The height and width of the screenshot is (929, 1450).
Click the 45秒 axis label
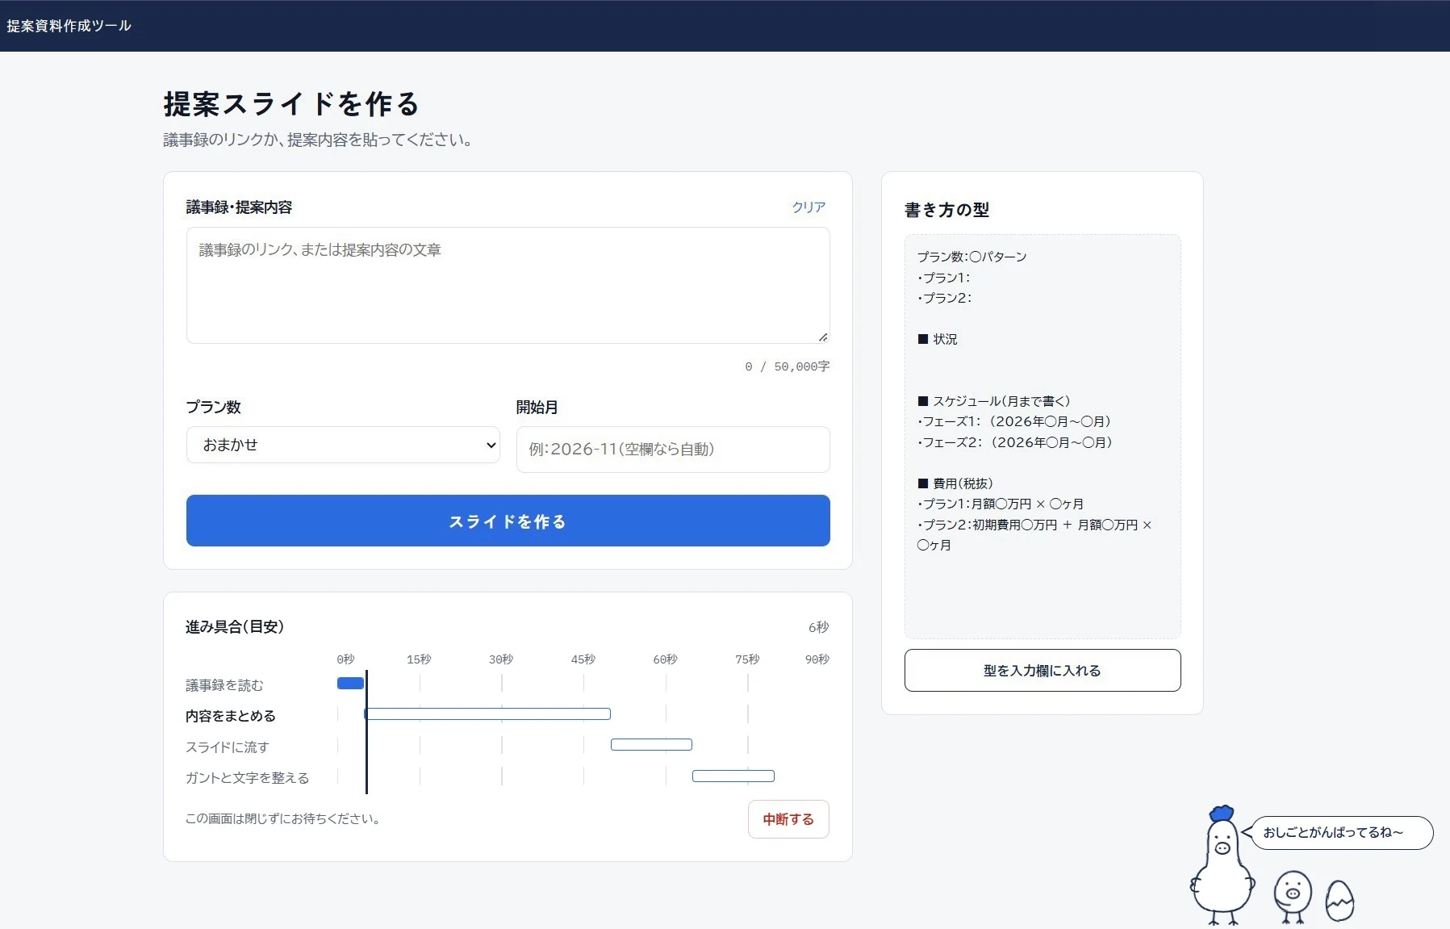click(583, 659)
